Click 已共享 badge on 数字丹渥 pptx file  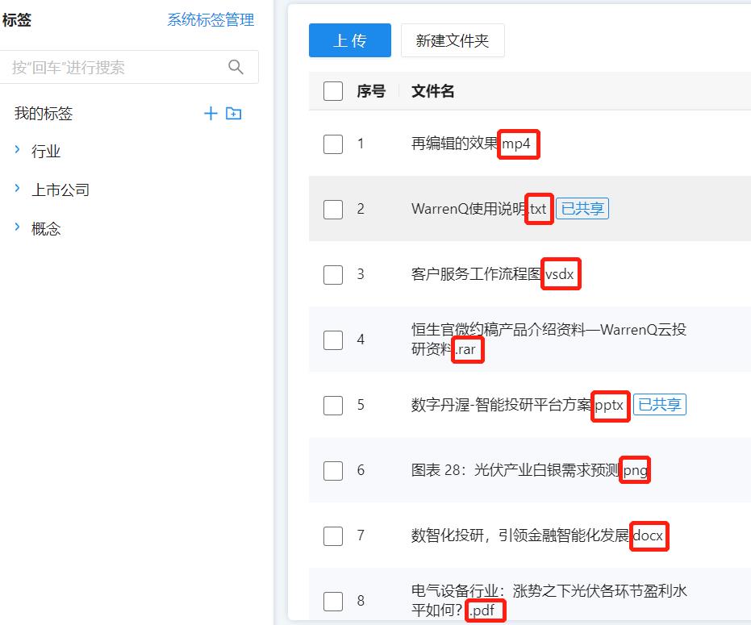659,405
